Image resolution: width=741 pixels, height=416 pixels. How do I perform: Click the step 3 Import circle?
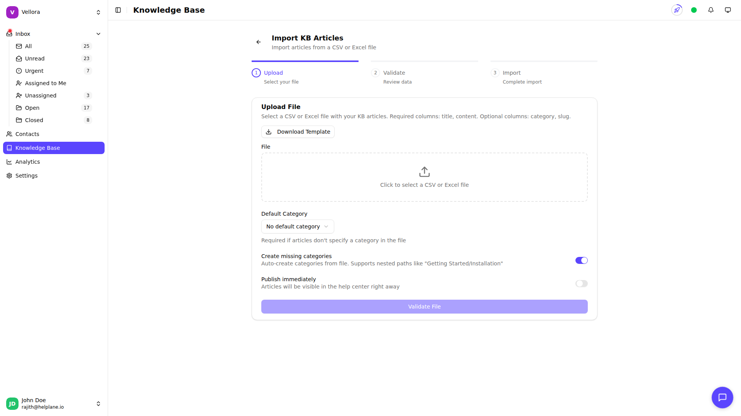coord(495,73)
